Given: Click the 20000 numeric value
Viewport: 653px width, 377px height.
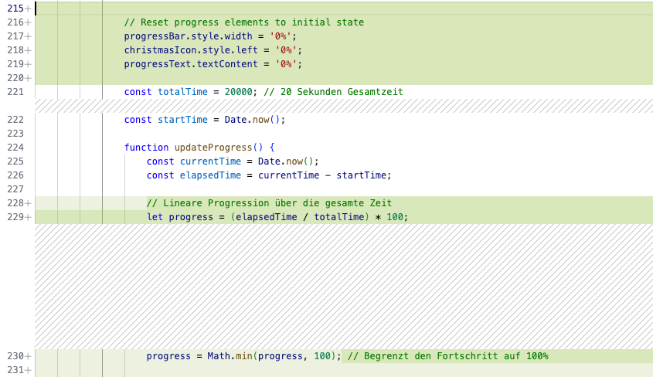Looking at the screenshot, I should (238, 92).
